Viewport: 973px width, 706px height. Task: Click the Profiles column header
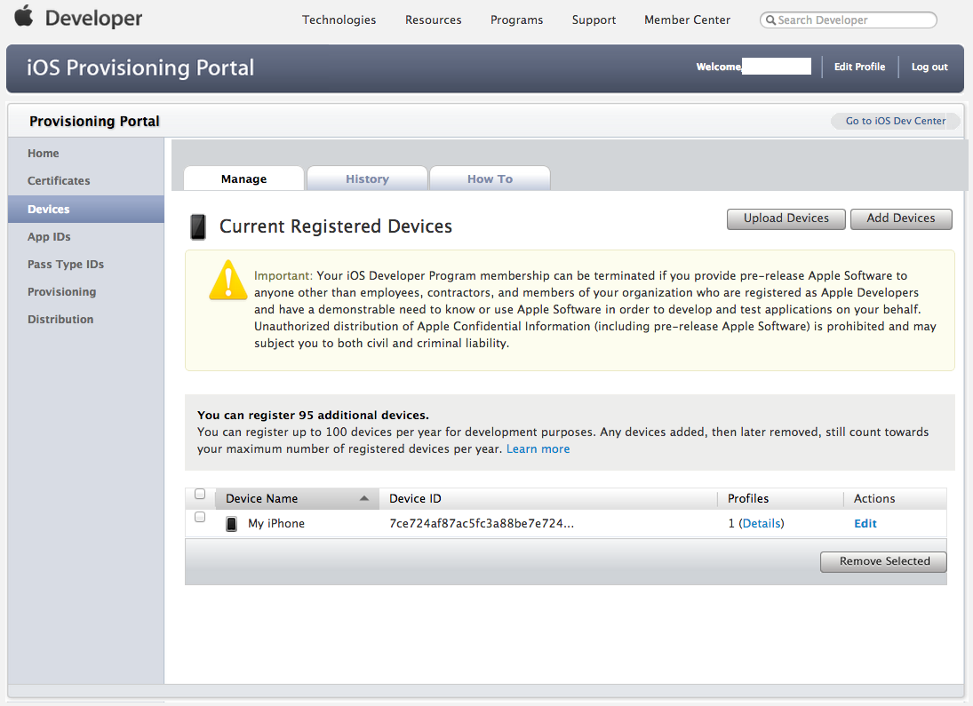point(748,498)
